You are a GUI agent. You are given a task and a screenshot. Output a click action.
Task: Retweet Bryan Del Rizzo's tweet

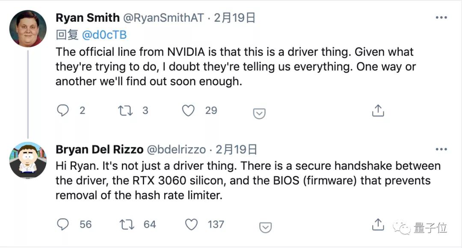pos(127,224)
